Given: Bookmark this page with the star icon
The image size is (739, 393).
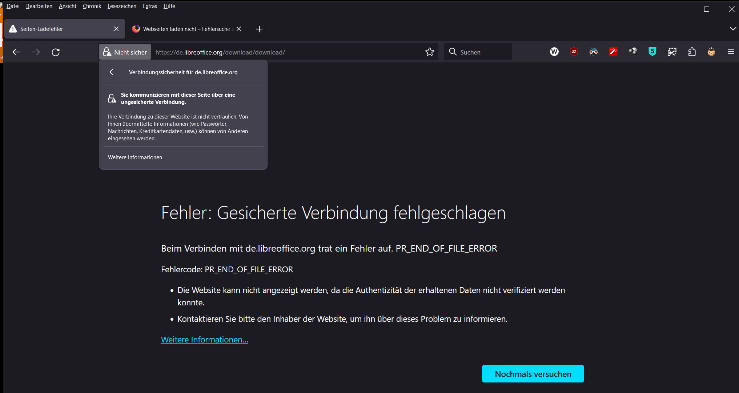Looking at the screenshot, I should 429,52.
